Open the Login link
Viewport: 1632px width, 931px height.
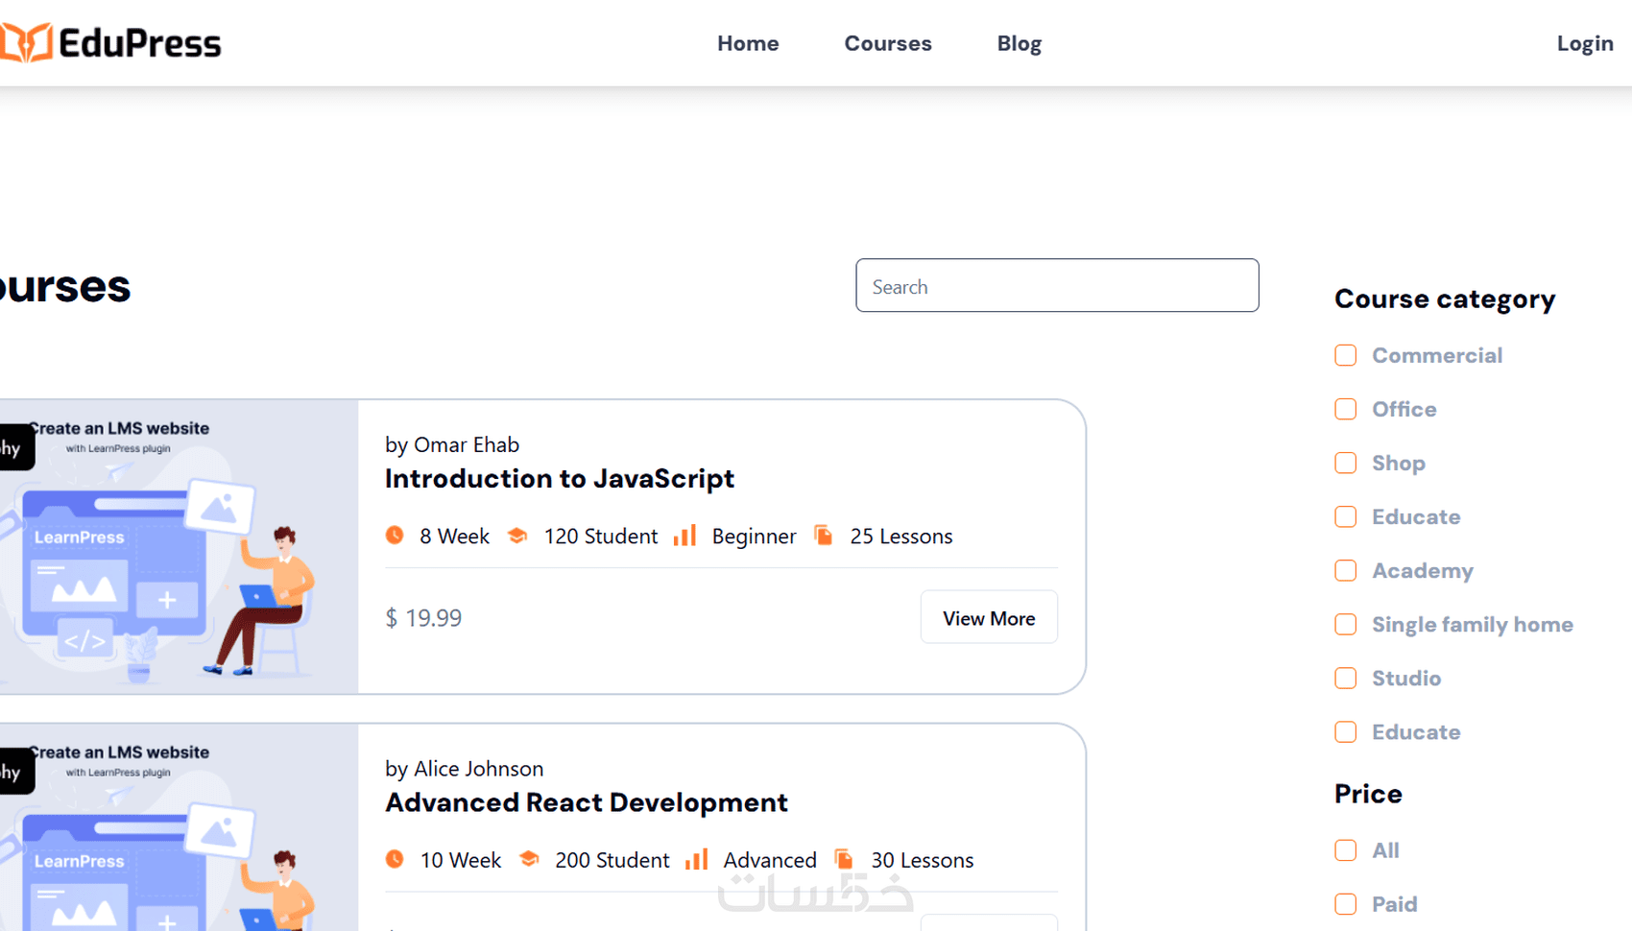(x=1584, y=43)
